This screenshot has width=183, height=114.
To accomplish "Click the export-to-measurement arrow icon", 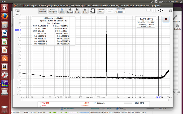I will (x=93, y=11).
